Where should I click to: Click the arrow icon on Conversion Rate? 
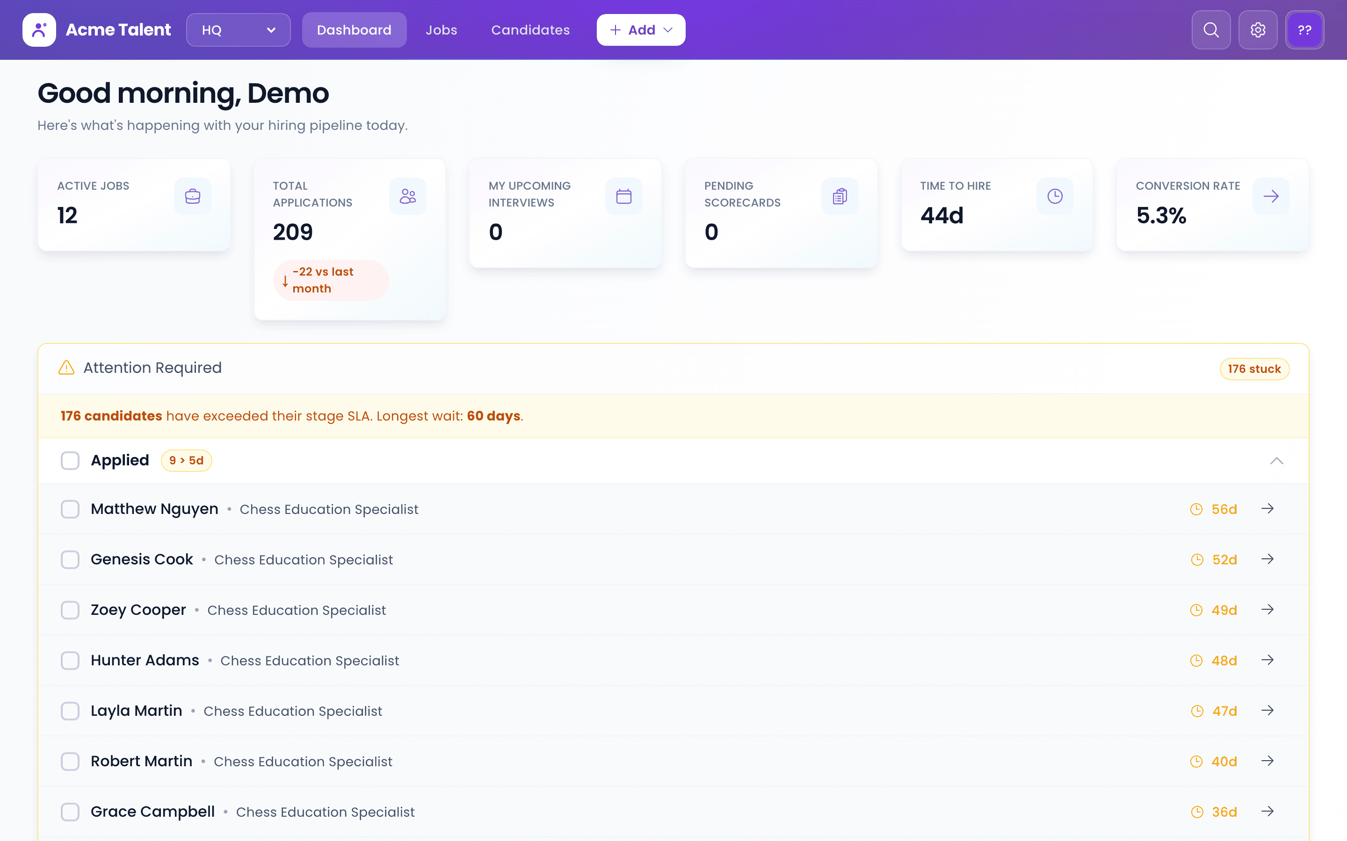click(1271, 196)
